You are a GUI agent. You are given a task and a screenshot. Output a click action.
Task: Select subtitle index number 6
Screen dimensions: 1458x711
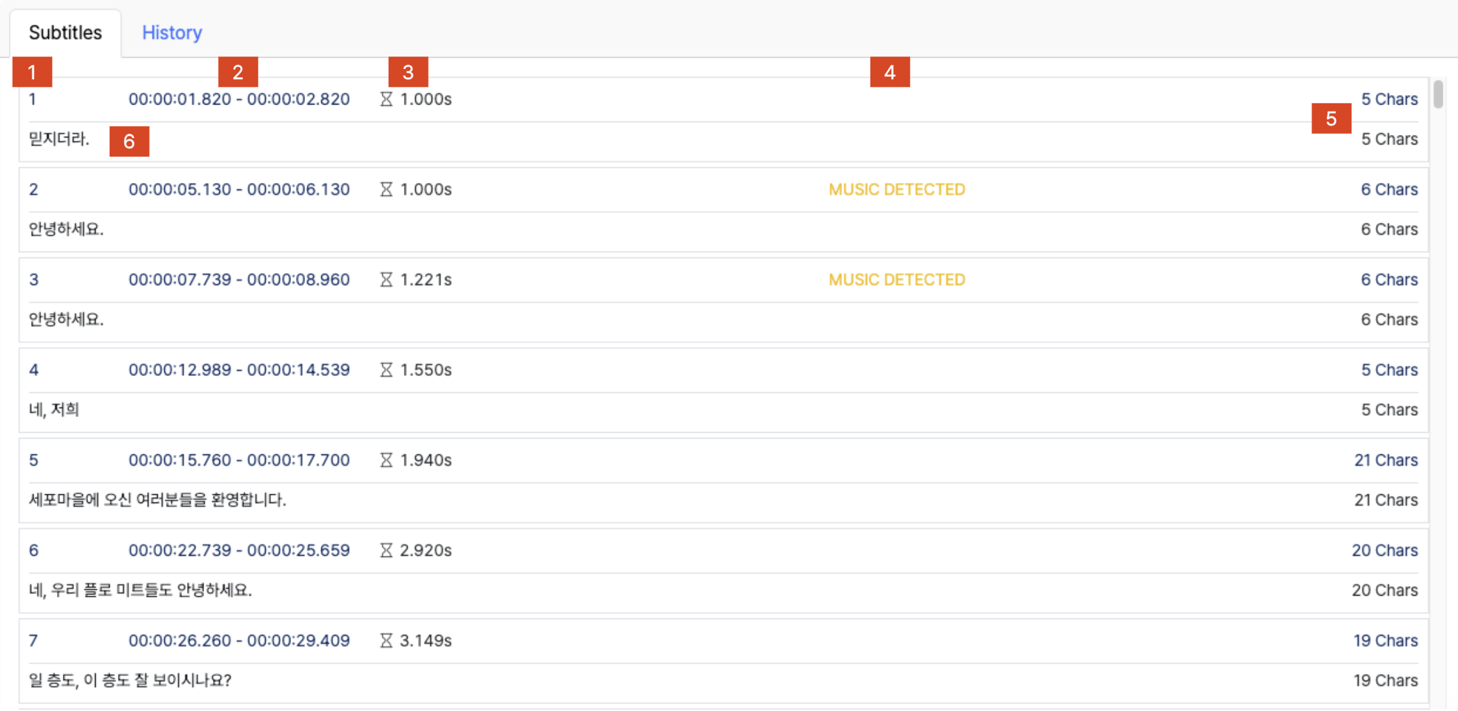34,551
